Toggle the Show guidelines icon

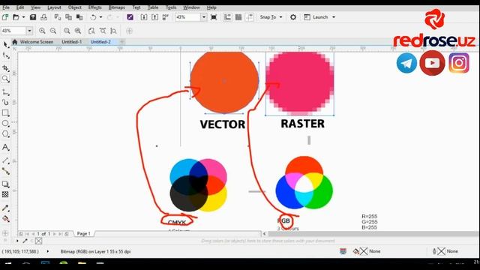coord(250,17)
